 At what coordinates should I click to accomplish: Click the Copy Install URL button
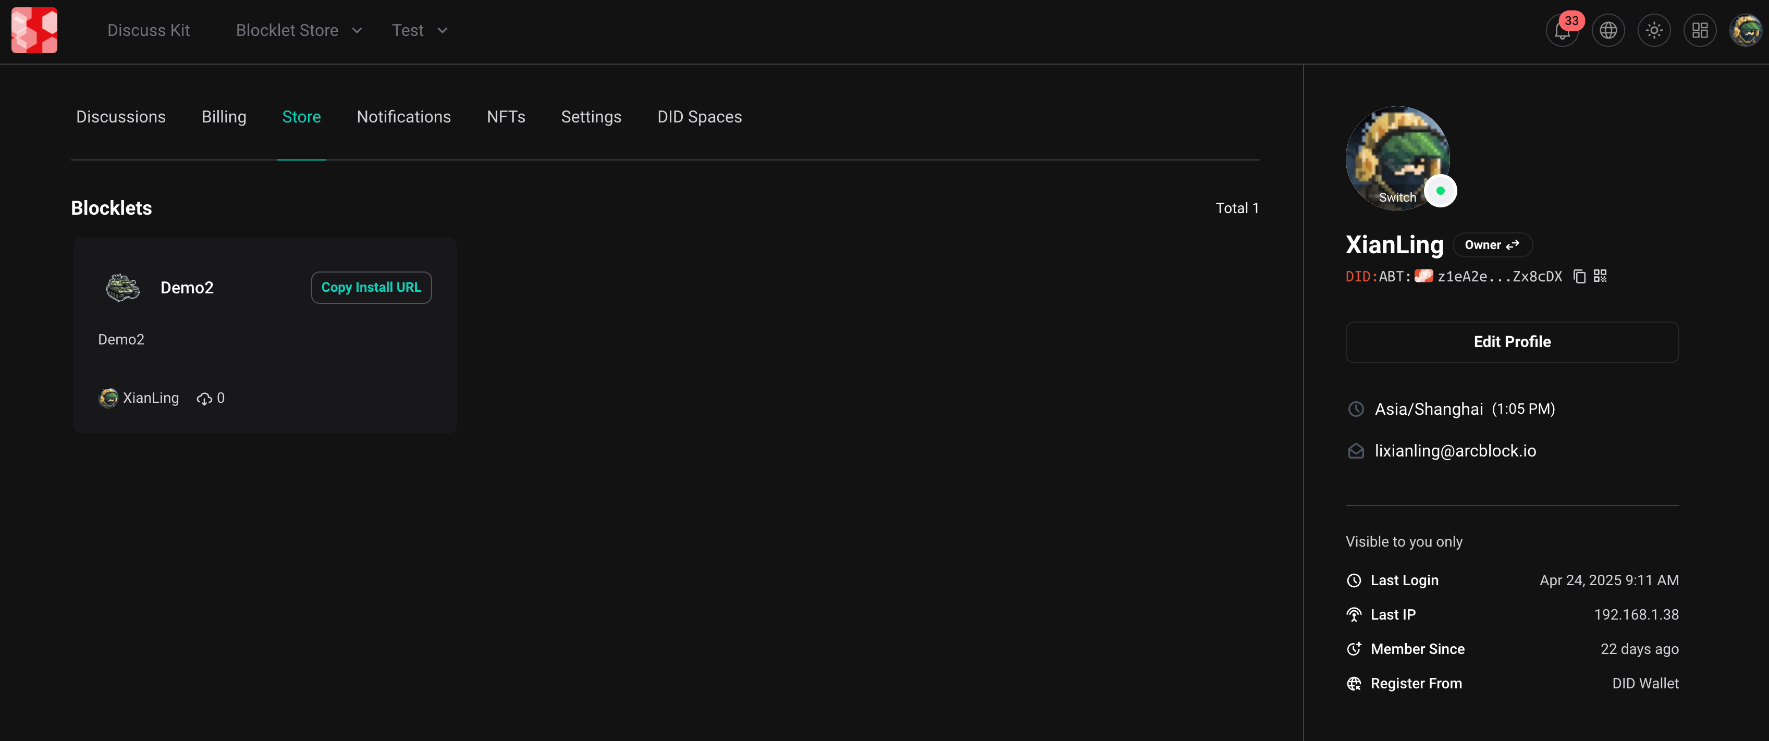click(371, 288)
